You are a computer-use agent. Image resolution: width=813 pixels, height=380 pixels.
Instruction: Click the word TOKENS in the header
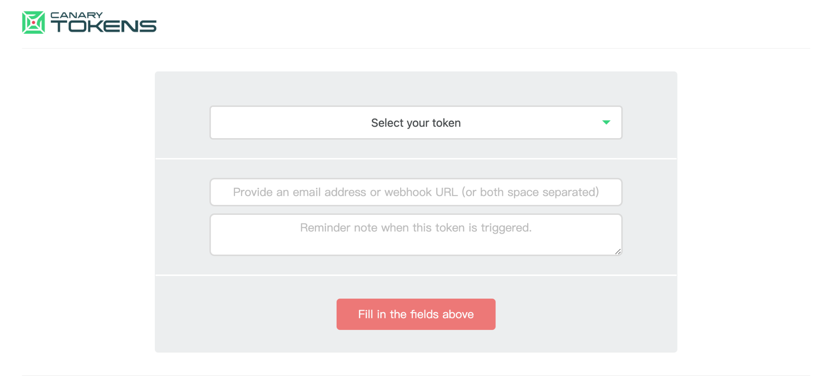click(104, 26)
